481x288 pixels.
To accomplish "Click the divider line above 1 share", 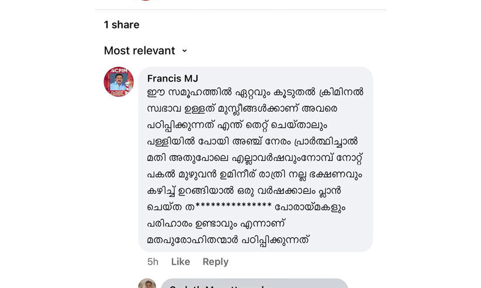I will (240, 9).
